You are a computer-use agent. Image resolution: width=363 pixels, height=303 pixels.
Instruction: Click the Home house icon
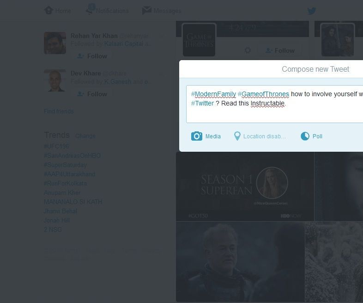pyautogui.click(x=48, y=10)
